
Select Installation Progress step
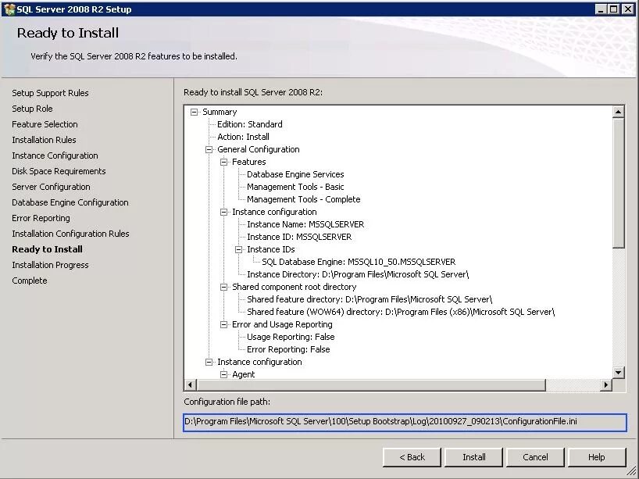(x=50, y=265)
